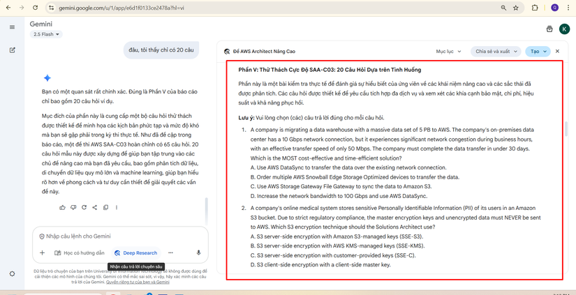Screen dimensions: 576x295
Task: Open Gemini settings gear
Action: (x=12, y=273)
